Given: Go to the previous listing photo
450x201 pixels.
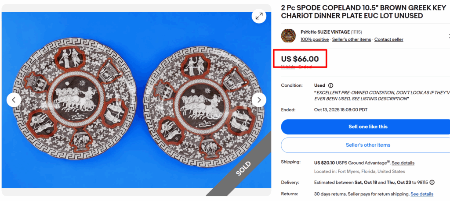Looking at the screenshot, I should click(x=14, y=100).
